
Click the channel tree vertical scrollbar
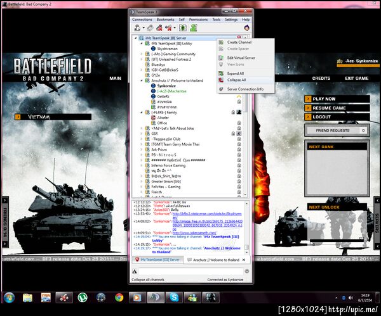point(245,117)
